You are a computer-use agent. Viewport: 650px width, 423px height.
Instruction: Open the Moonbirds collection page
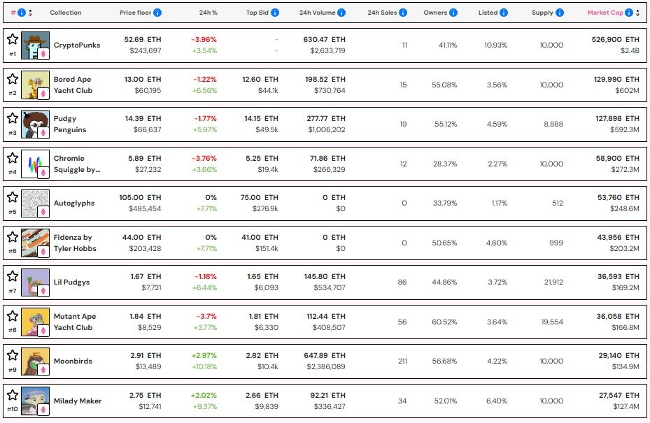72,362
